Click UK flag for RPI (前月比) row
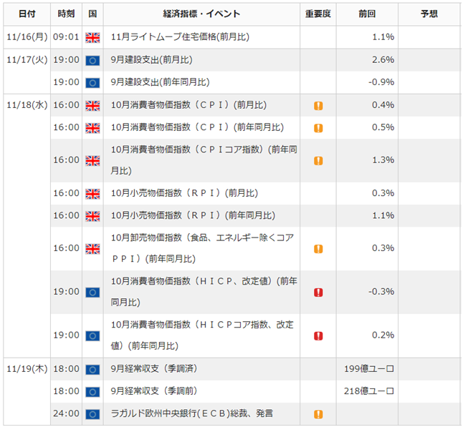This screenshot has width=463, height=427. tap(92, 194)
